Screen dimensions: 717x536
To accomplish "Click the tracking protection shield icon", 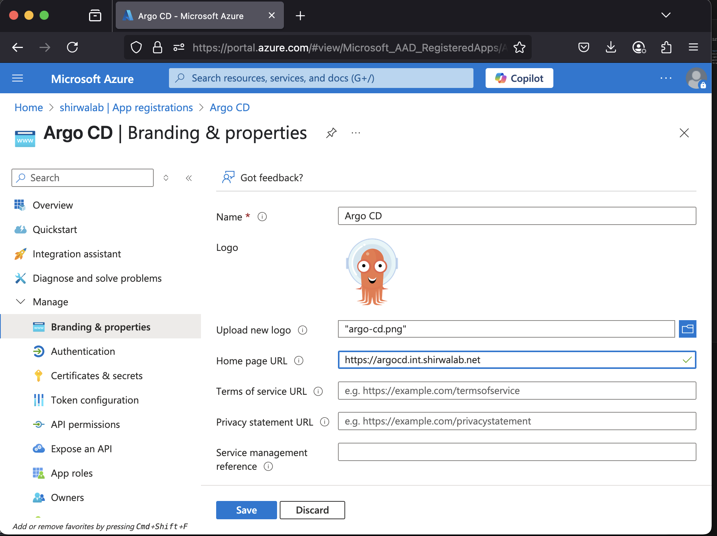I will [x=136, y=47].
